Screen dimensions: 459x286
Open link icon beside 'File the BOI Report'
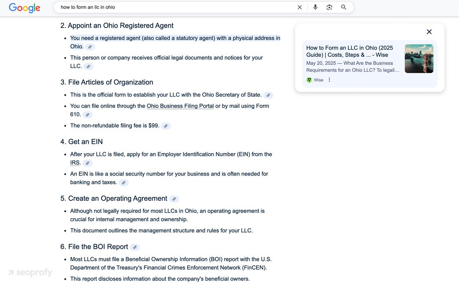135,247
